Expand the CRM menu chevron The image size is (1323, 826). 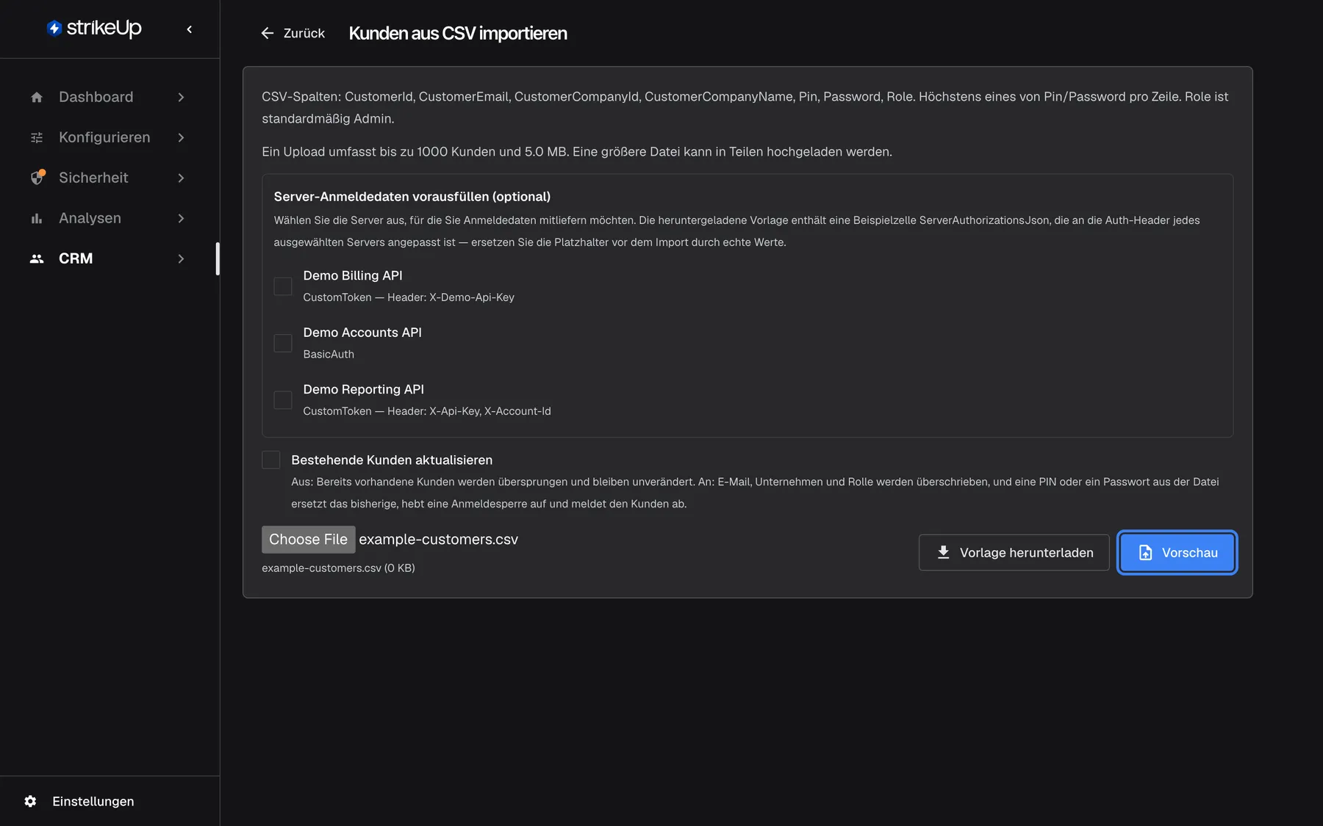click(181, 258)
